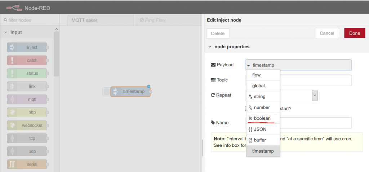Image resolution: width=369 pixels, height=172 pixels.
Task: Click the Node-RED logo icon
Action: [14, 8]
